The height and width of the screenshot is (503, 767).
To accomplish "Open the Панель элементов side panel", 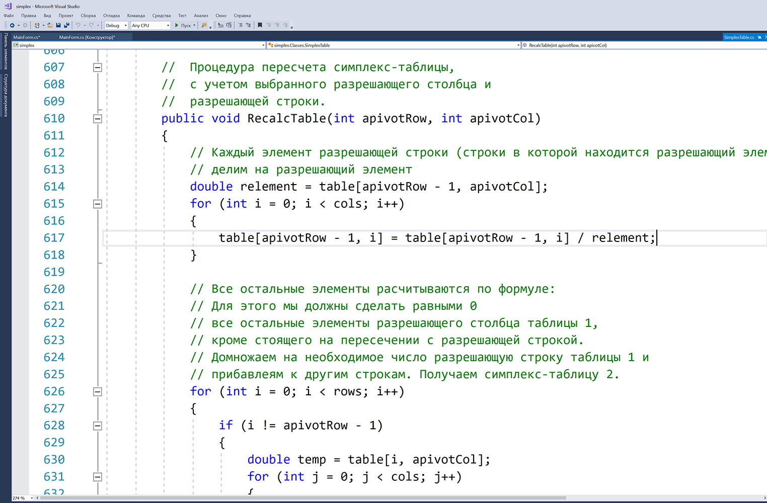I will [6, 51].
